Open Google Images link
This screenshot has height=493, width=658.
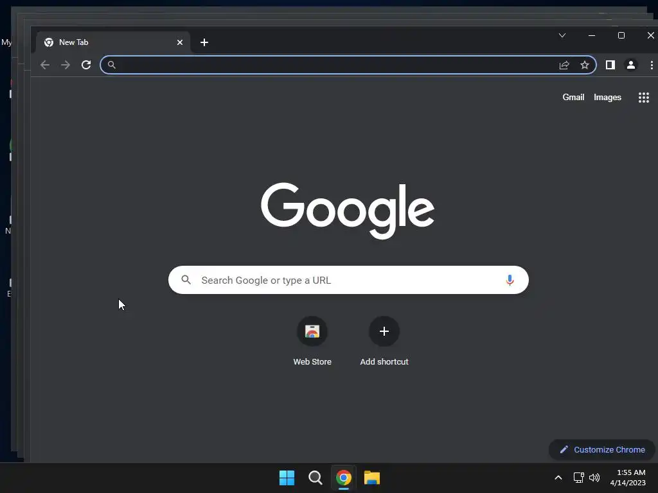pyautogui.click(x=607, y=98)
